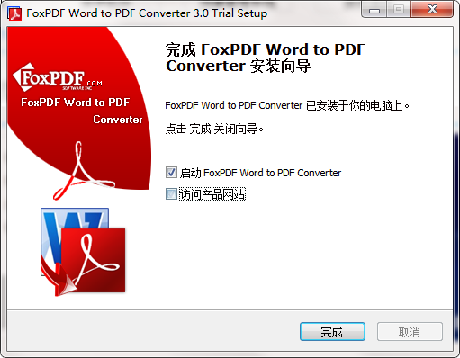The height and width of the screenshot is (358, 460).
Task: Click heading '完成 FoxPDF Word to PDF Converter 安装向导'
Action: point(266,58)
